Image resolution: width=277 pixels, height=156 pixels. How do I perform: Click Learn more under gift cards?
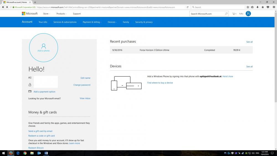tap(74, 143)
